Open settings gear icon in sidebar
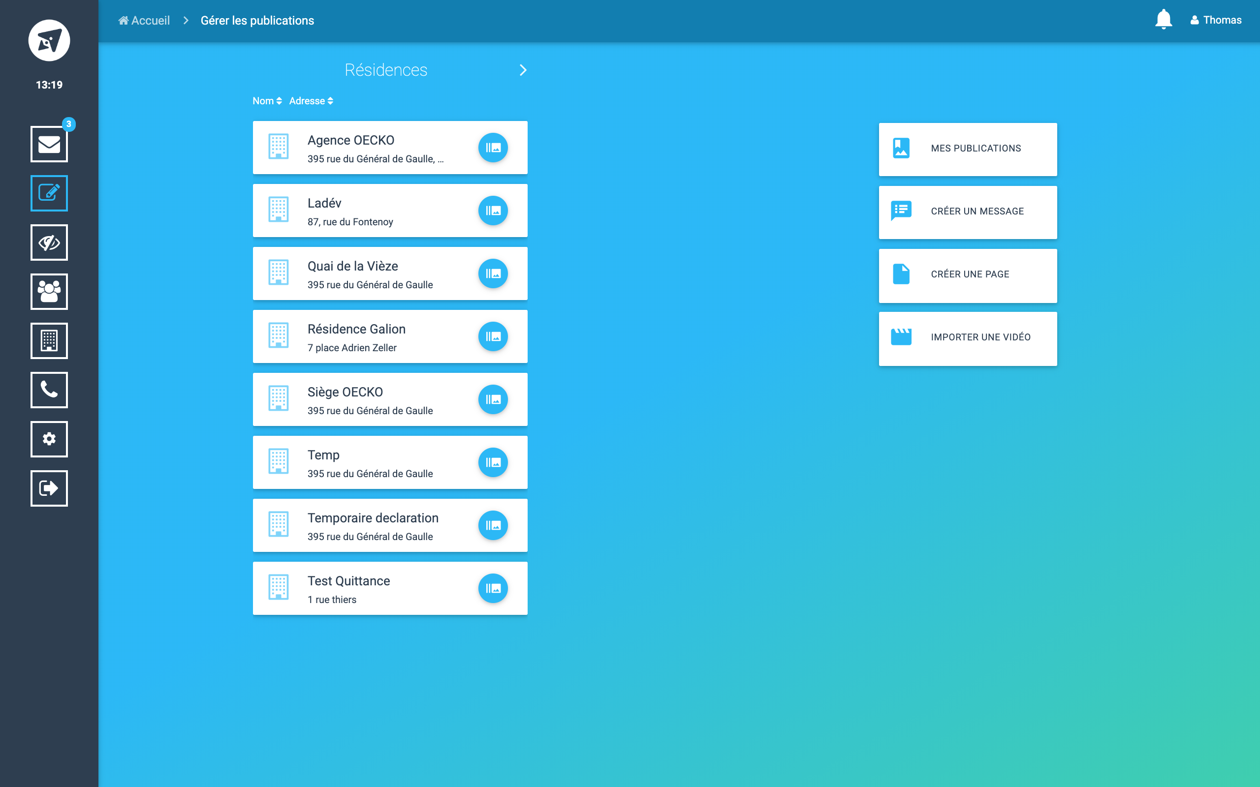 (49, 439)
